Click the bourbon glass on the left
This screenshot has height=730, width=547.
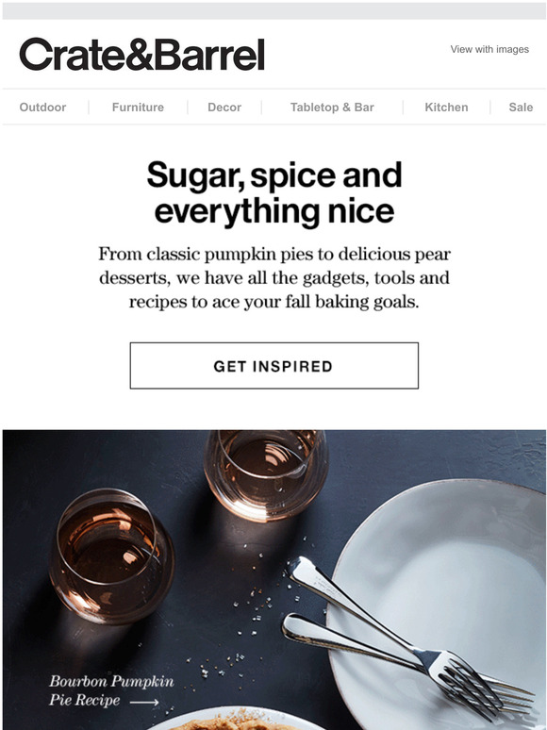pos(111,556)
